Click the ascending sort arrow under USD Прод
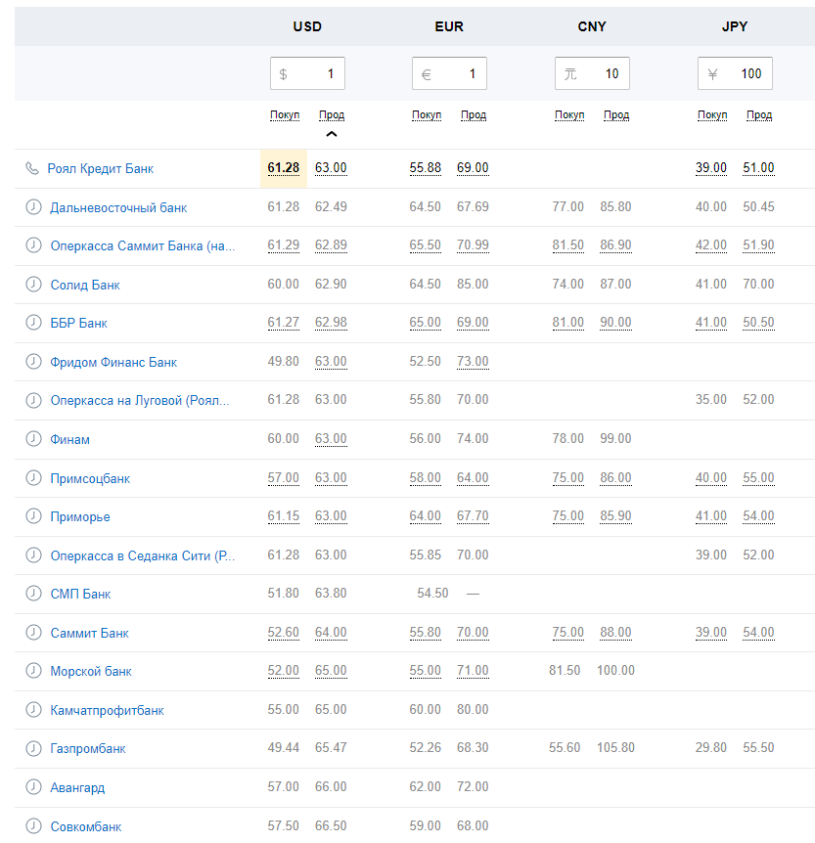The image size is (815, 843). point(332,134)
